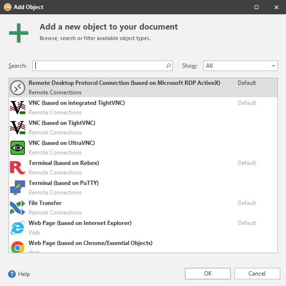Click the Internet Explorer Web Page icon
Viewport: 286px width, 286px height.
tap(18, 228)
